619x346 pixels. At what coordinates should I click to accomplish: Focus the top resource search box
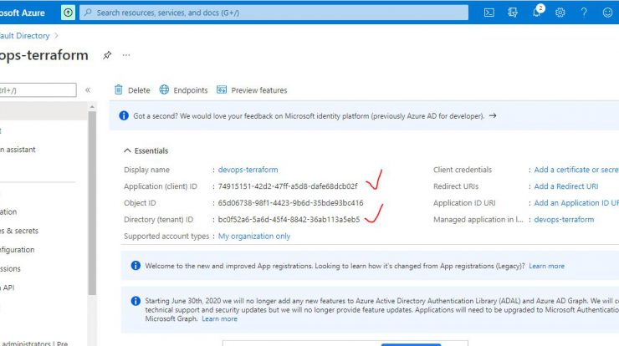pos(274,13)
